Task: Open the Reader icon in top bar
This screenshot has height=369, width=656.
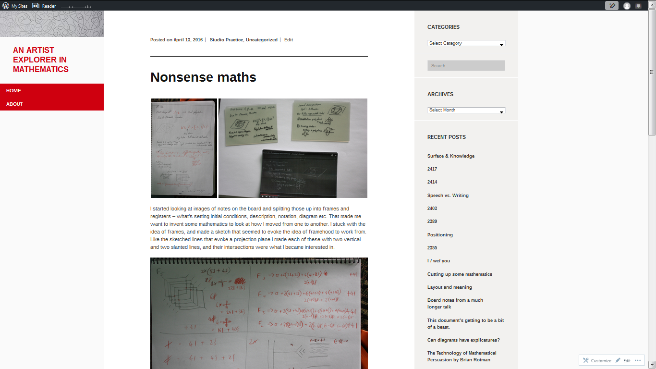Action: (36, 6)
